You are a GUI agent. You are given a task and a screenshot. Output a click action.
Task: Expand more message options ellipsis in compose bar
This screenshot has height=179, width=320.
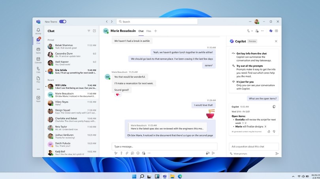149,153
